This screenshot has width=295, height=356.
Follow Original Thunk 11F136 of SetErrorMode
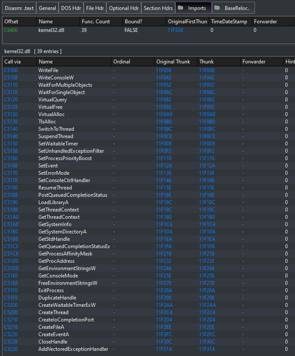[164, 173]
